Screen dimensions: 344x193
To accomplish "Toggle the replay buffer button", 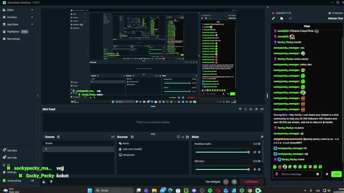I will point(234,182).
